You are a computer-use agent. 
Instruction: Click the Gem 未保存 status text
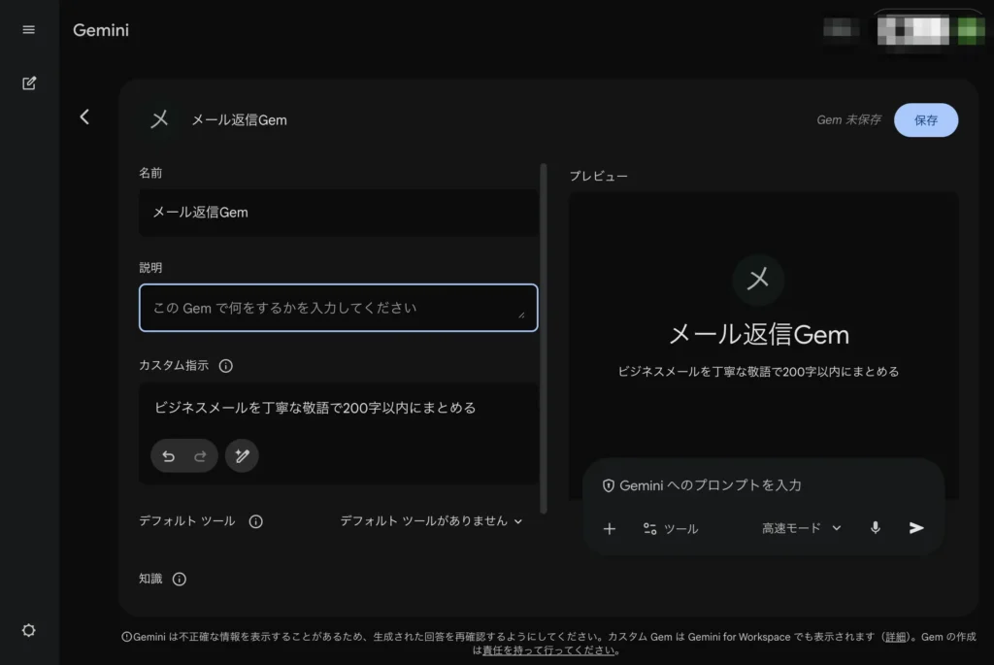click(848, 119)
